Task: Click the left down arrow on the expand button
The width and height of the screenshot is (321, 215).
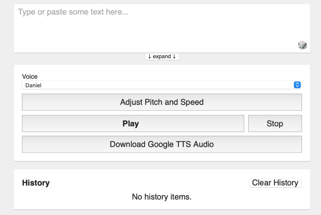Action: coord(150,56)
